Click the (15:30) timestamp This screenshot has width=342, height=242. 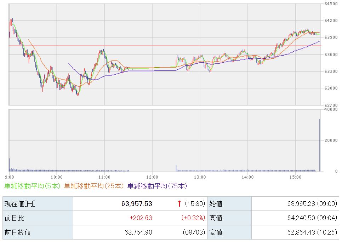click(195, 204)
